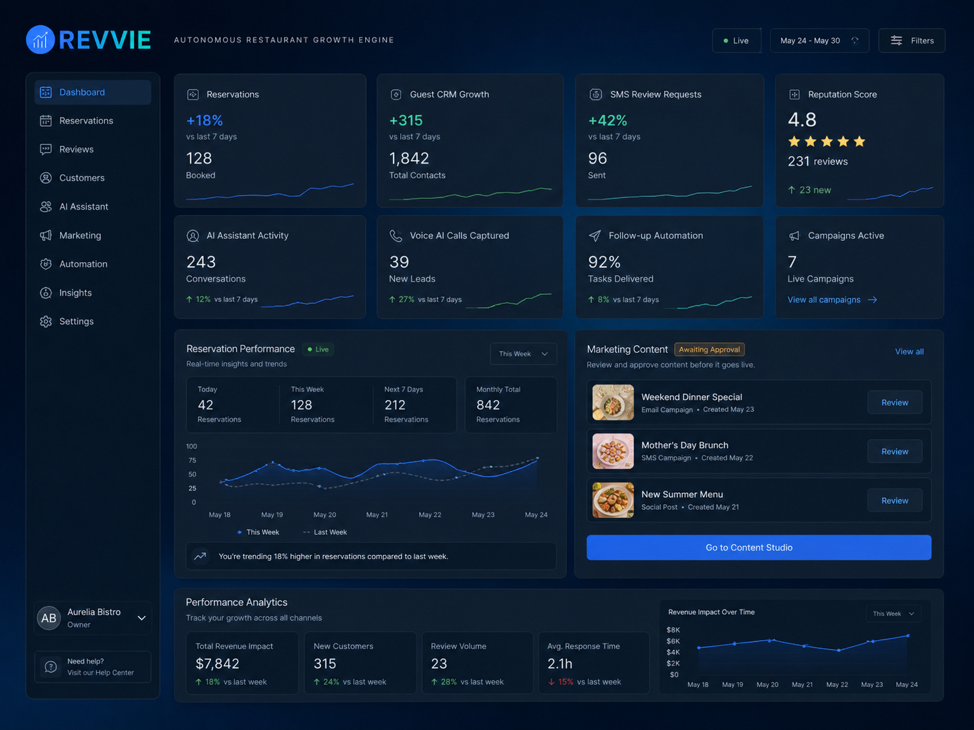Toggle the This Week chart legend series
Screen dimensions: 974x730
pos(258,532)
